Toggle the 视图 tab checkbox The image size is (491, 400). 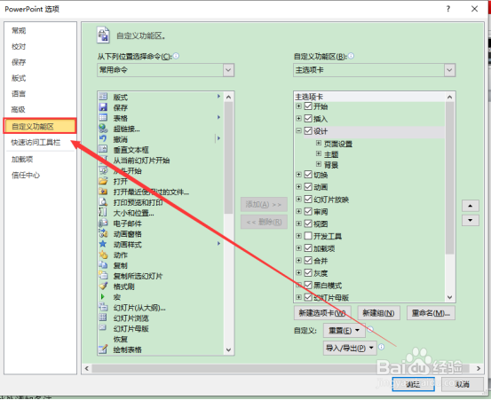[x=308, y=224]
